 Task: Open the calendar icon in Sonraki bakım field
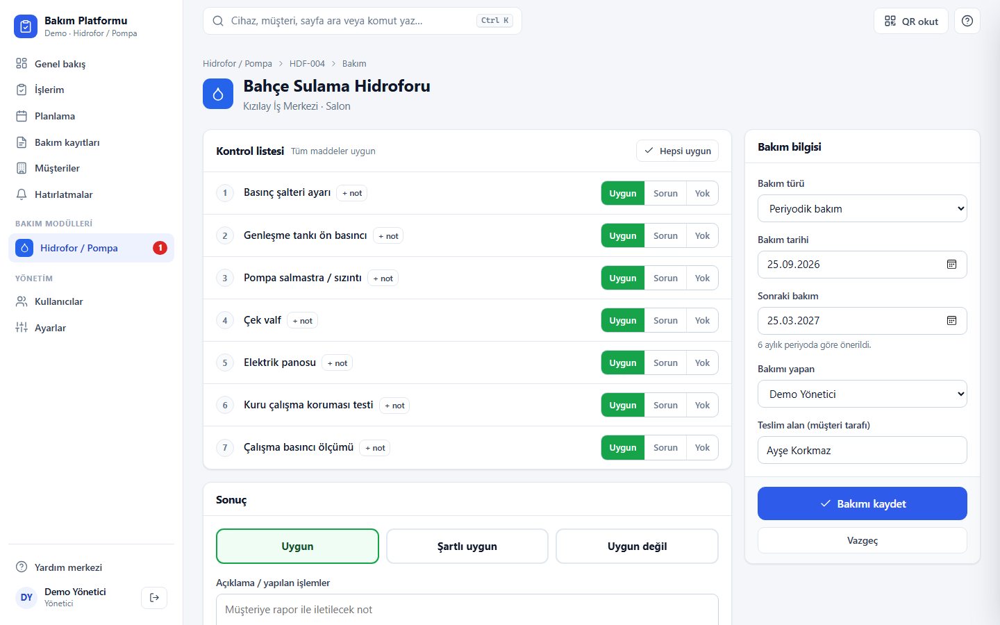click(951, 321)
